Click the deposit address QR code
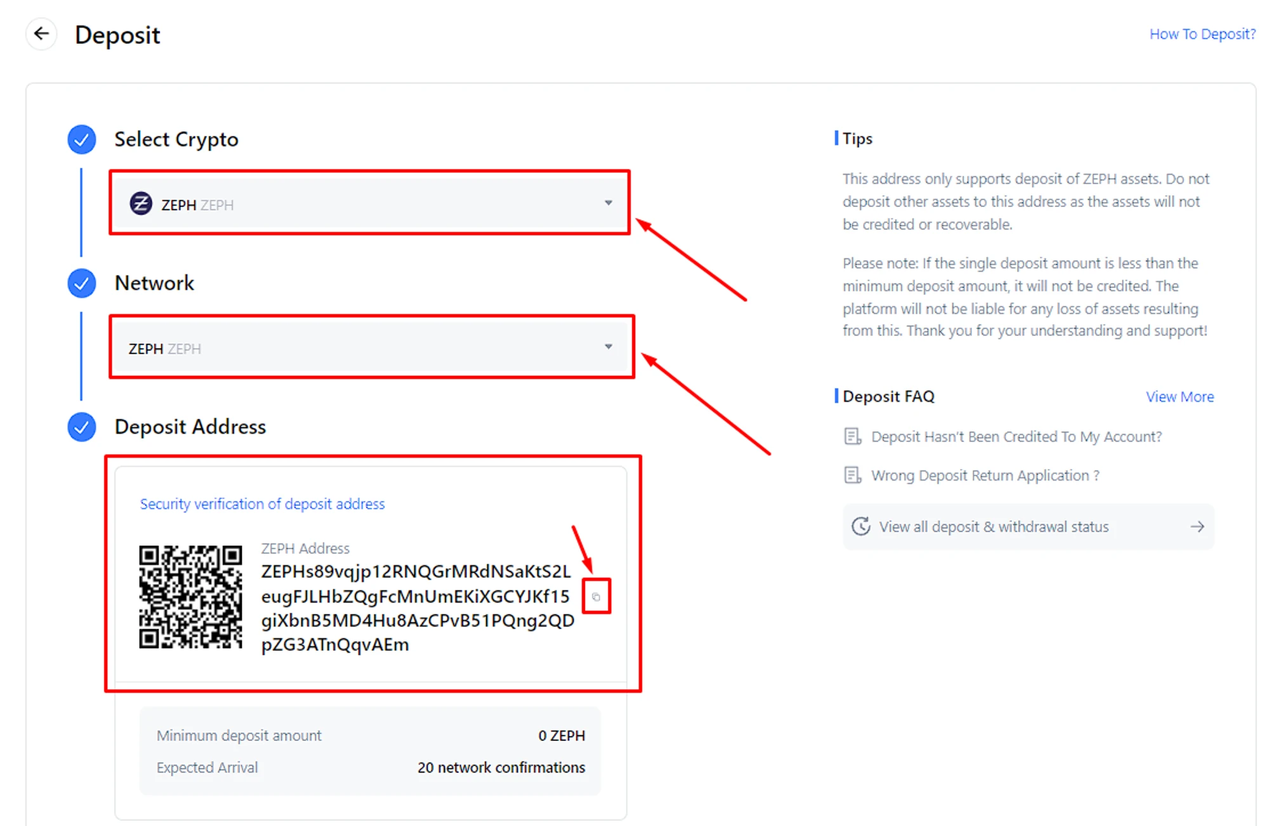This screenshot has height=826, width=1269. (190, 596)
